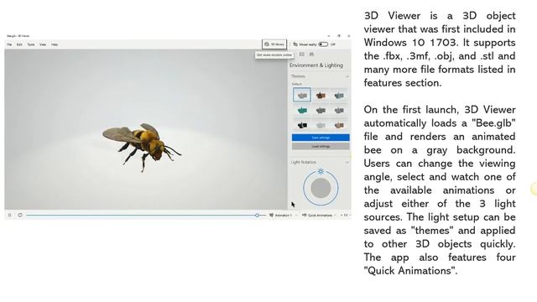
Task: Click the Mixed reality icon
Action: [x=295, y=44]
